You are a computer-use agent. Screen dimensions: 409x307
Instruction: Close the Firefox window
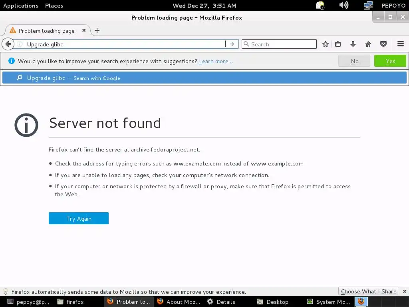[403, 17]
